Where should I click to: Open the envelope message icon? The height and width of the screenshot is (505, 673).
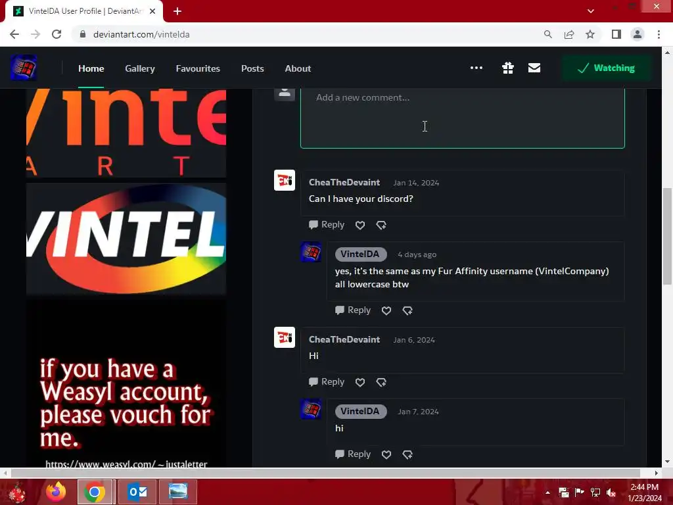534,68
